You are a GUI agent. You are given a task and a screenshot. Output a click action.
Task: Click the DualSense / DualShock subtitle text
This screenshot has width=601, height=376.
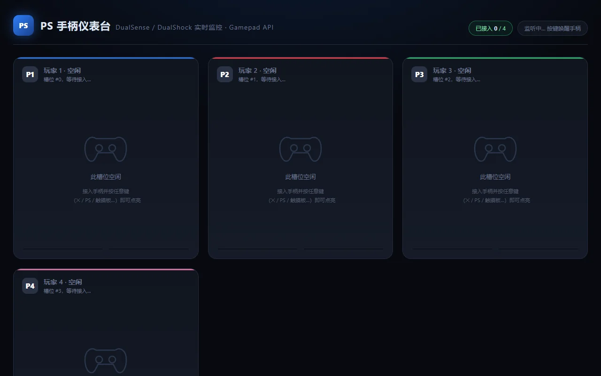point(194,27)
